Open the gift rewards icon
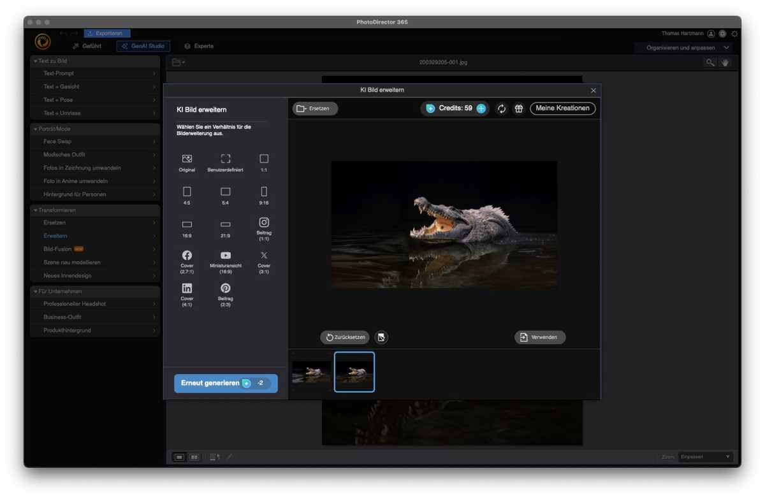The width and height of the screenshot is (765, 499). pos(519,109)
